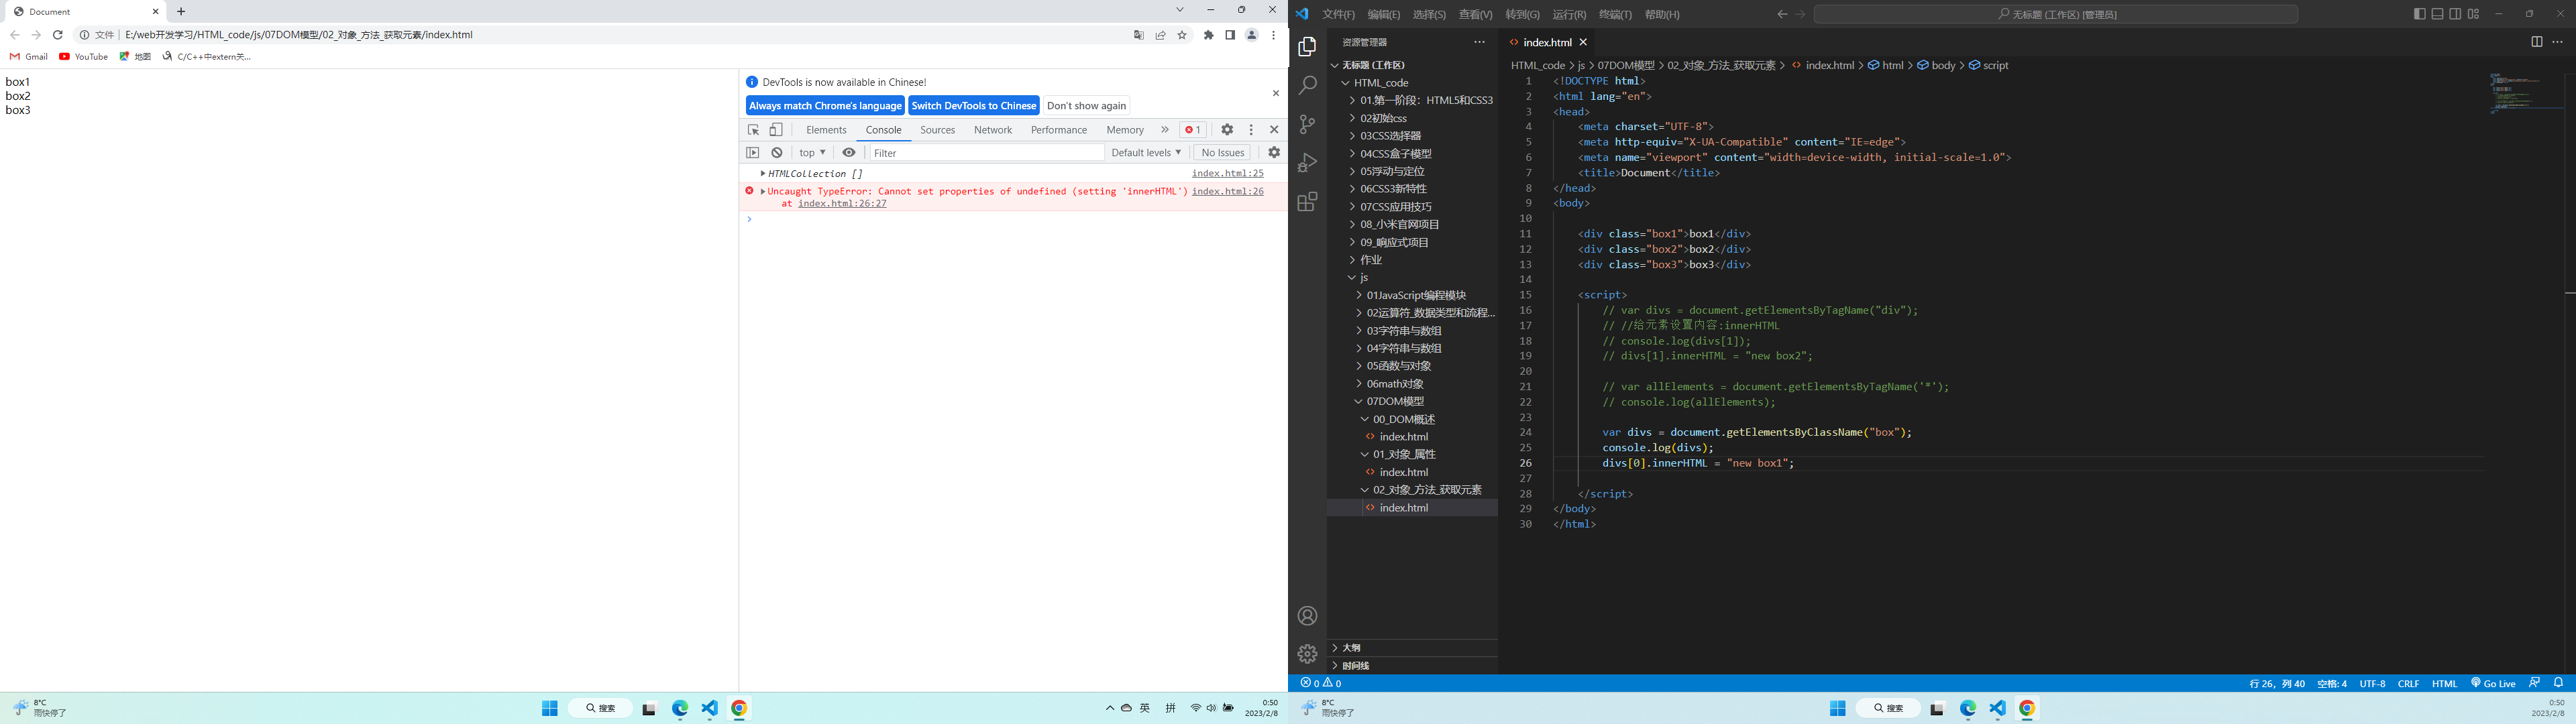Show more DevTools tabs with the double chevron
Screen dimensions: 2576x724
point(1164,130)
